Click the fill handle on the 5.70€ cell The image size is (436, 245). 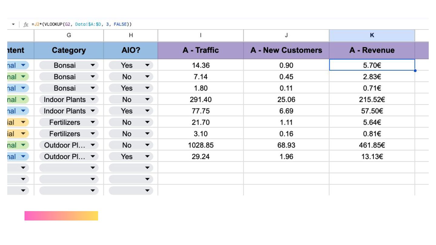[x=415, y=70]
